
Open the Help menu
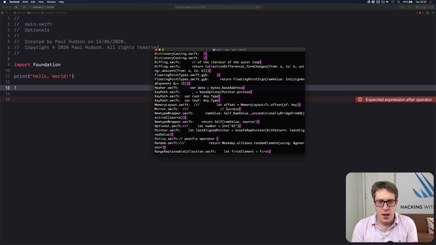61,2
